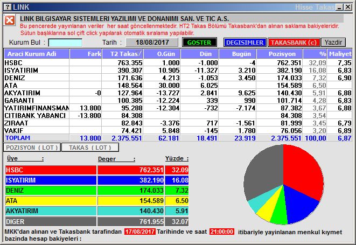This screenshot has height=245, width=356.
Task: Click the legend percentage 32.07
Action: [180, 221]
